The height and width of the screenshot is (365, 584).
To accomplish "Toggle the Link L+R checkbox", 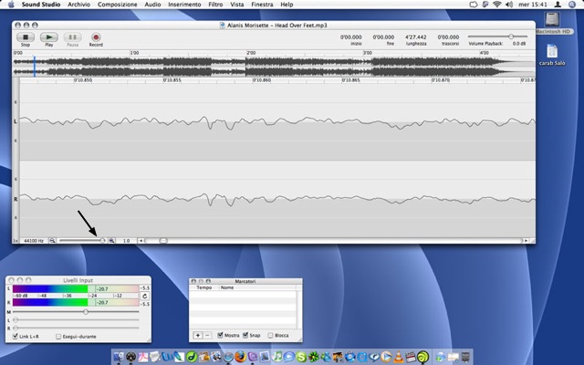I will pos(16,337).
